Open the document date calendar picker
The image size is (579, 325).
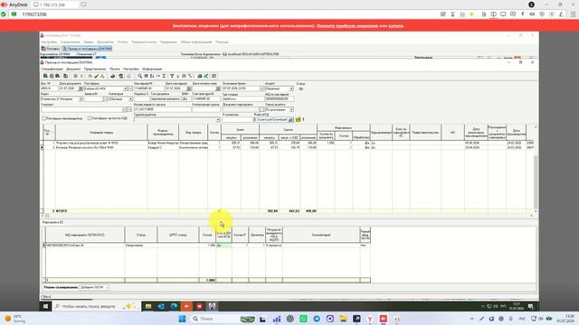click(x=81, y=88)
